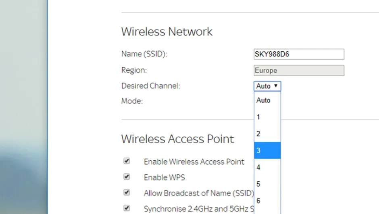The height and width of the screenshot is (214, 379).
Task: Click the Enable Wireless Access Point label
Action: [x=194, y=162]
